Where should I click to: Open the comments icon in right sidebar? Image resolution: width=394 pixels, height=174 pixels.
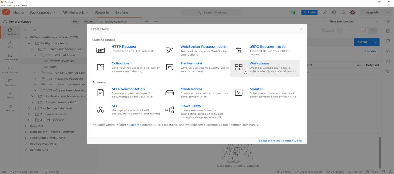[388, 41]
